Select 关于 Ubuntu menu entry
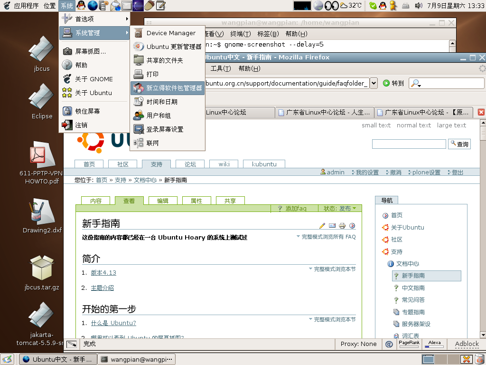The width and height of the screenshot is (486, 365). [x=93, y=93]
